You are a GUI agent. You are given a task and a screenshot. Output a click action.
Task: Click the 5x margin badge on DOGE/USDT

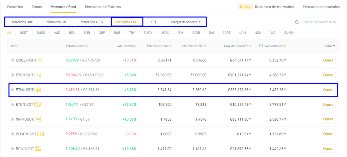40,60
